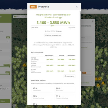Viewport: 108px width, 108px height.
Task: Click the 4083 MWh value
Action: [72, 65]
